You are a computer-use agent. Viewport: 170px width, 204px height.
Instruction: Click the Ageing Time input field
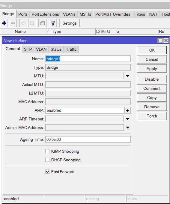click(x=88, y=139)
